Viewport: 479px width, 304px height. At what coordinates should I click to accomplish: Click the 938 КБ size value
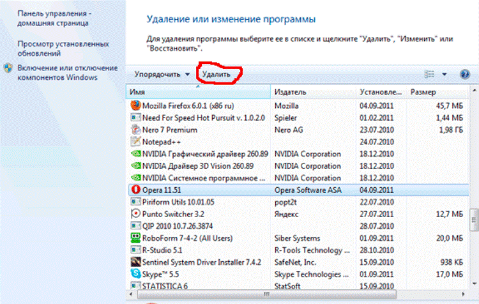pyautogui.click(x=452, y=262)
